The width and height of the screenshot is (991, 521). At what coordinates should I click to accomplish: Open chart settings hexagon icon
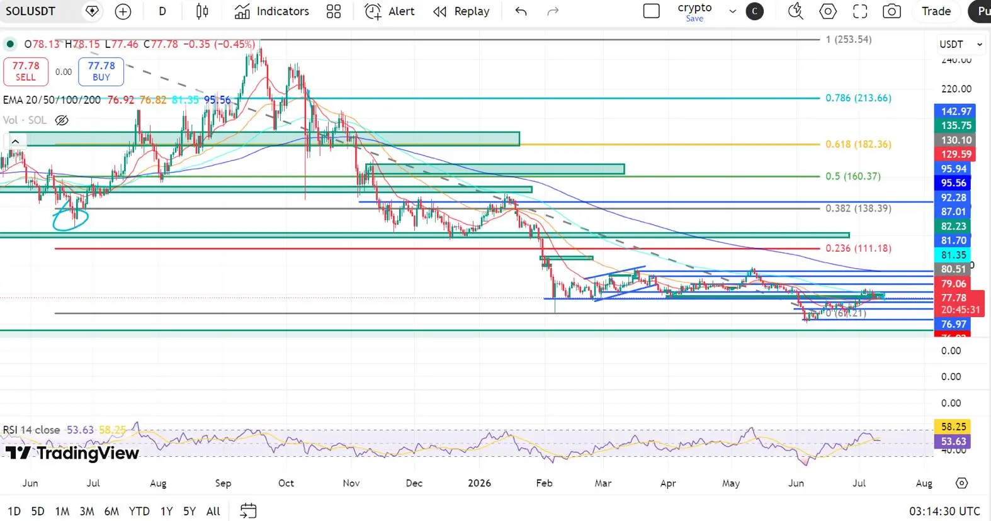point(828,11)
